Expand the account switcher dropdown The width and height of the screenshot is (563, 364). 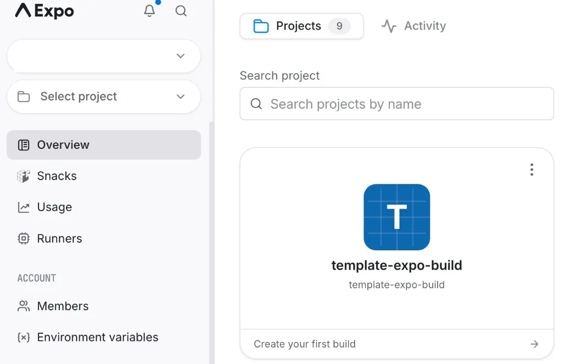[x=104, y=56]
